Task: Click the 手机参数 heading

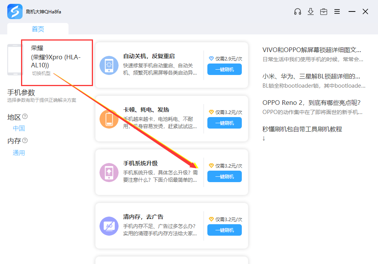Action: point(21,92)
